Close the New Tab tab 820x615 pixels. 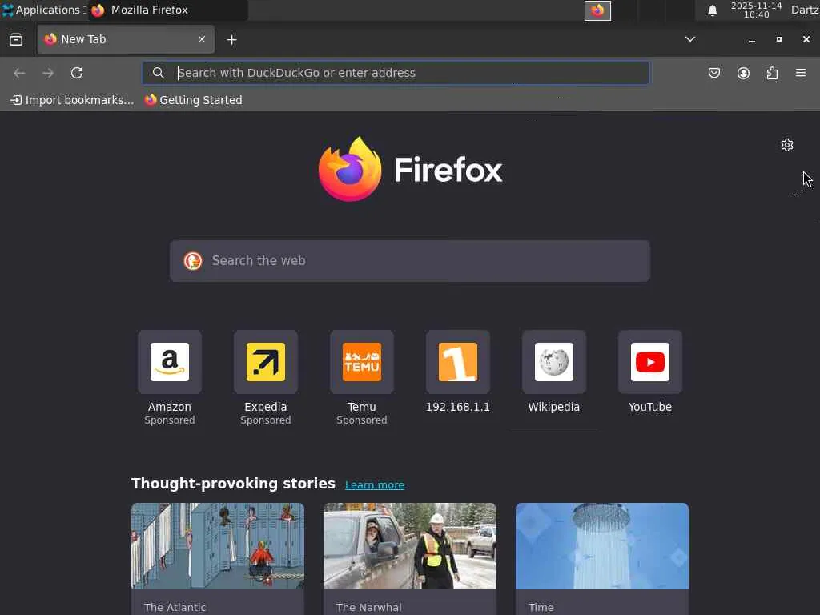pos(202,39)
